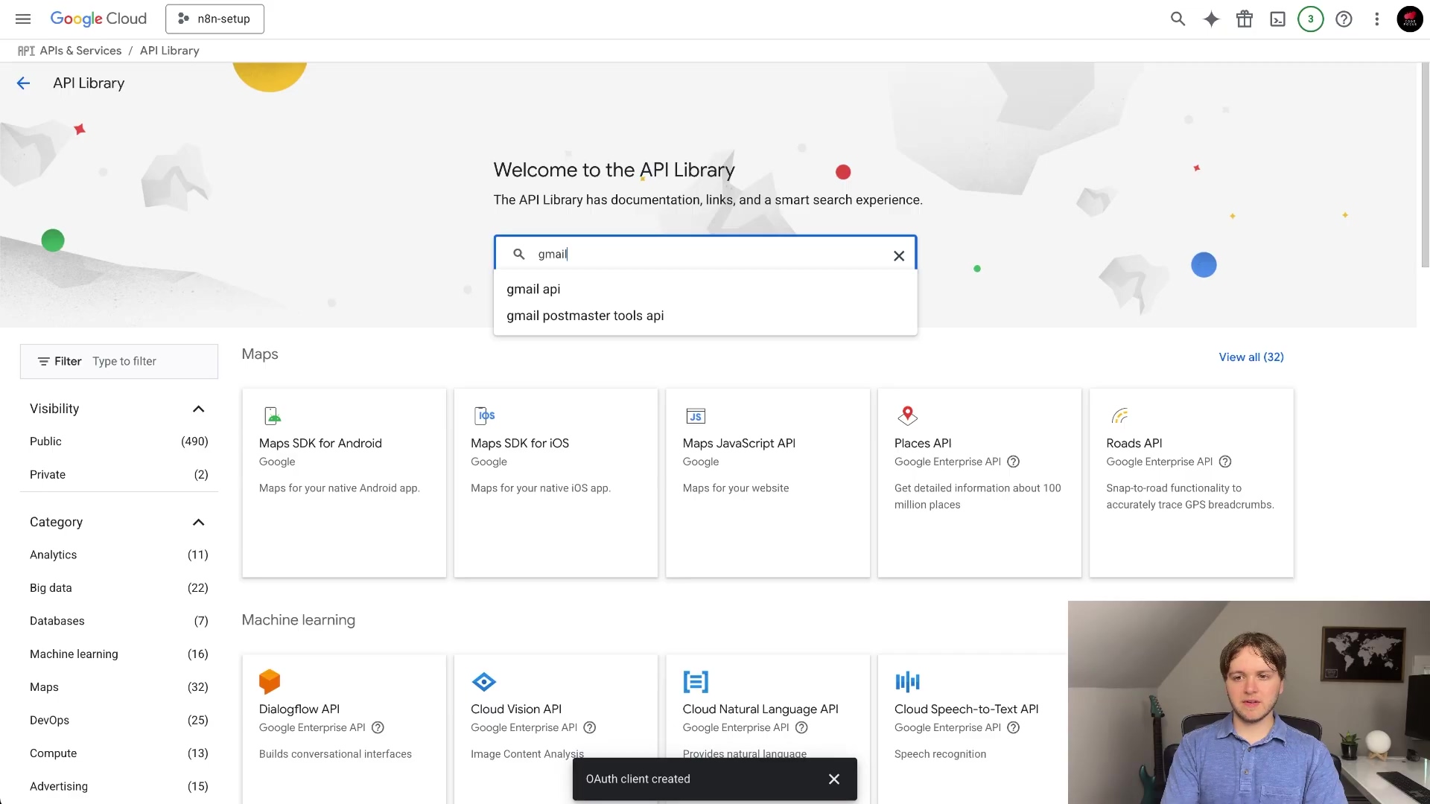Image resolution: width=1430 pixels, height=804 pixels.
Task: Open the Places API card title
Action: [x=923, y=443]
